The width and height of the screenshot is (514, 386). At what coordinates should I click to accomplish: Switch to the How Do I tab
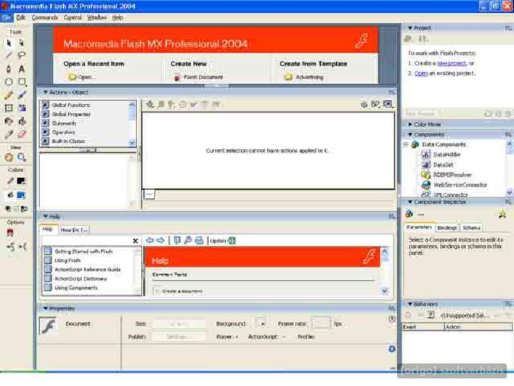(74, 230)
